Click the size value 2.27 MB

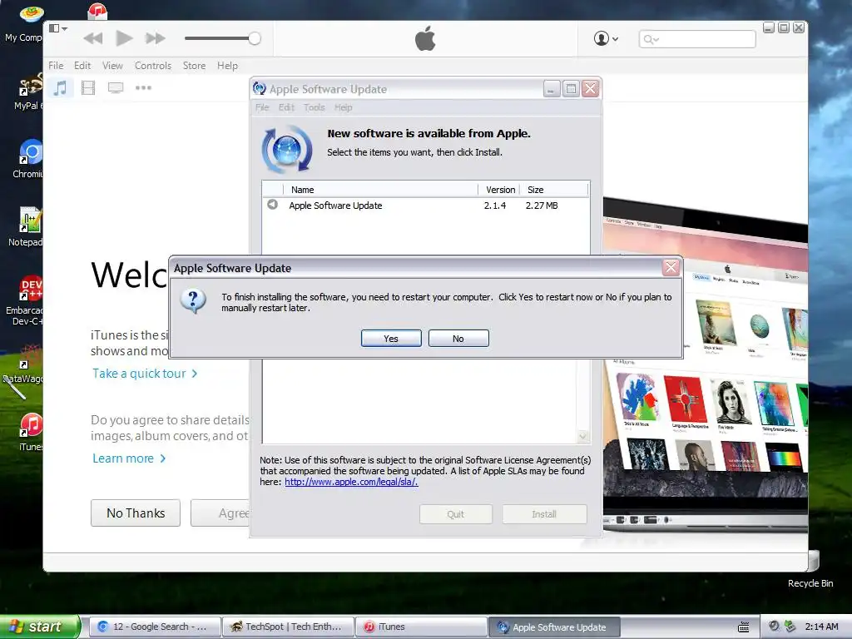[x=541, y=206]
